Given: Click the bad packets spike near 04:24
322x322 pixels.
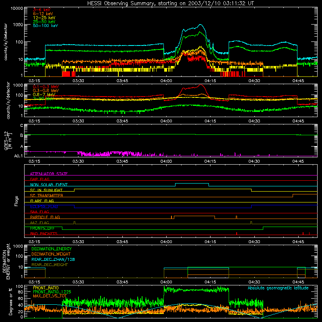Looking at the screenshot, I should pyautogui.click(x=237, y=233).
